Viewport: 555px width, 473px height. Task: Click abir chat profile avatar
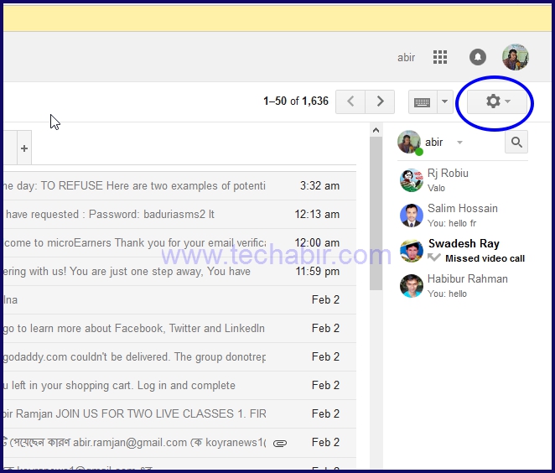(409, 142)
